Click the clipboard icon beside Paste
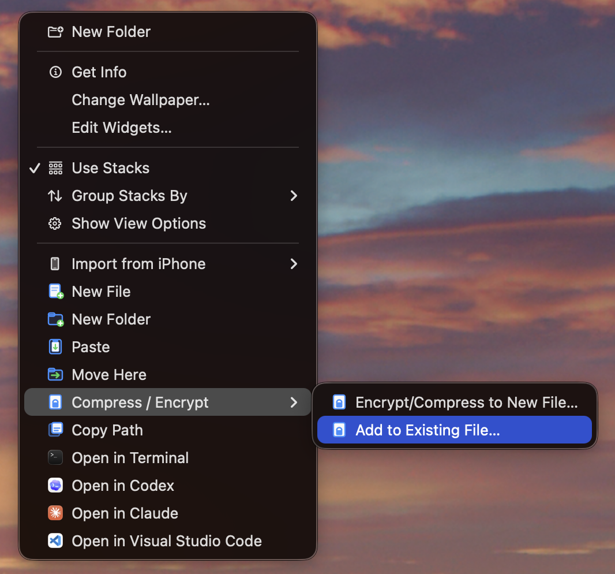This screenshot has width=615, height=574. click(55, 347)
